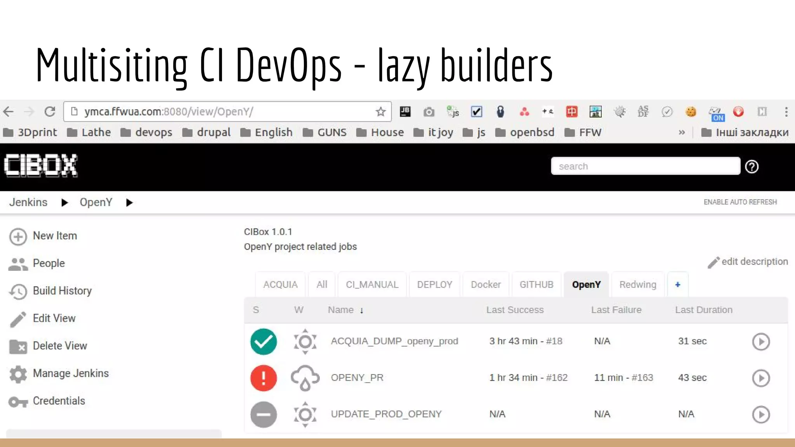
Task: Schedule a build for UPDATE_PROD_OPENY
Action: (x=761, y=414)
